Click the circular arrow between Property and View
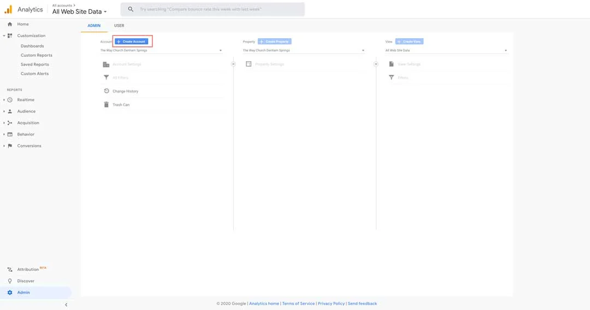The image size is (590, 310). pyautogui.click(x=376, y=64)
